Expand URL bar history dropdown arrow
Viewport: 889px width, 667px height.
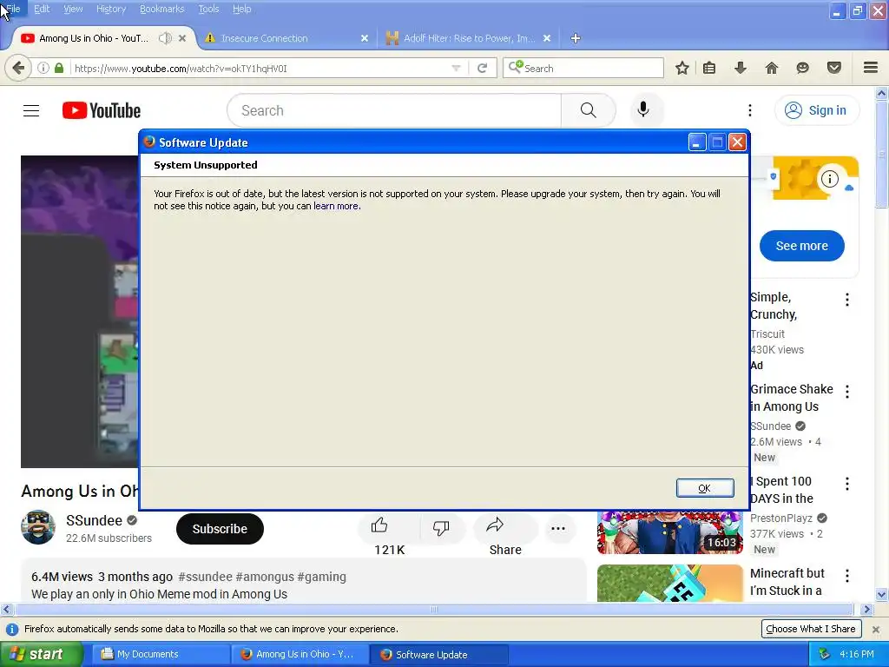pos(456,68)
